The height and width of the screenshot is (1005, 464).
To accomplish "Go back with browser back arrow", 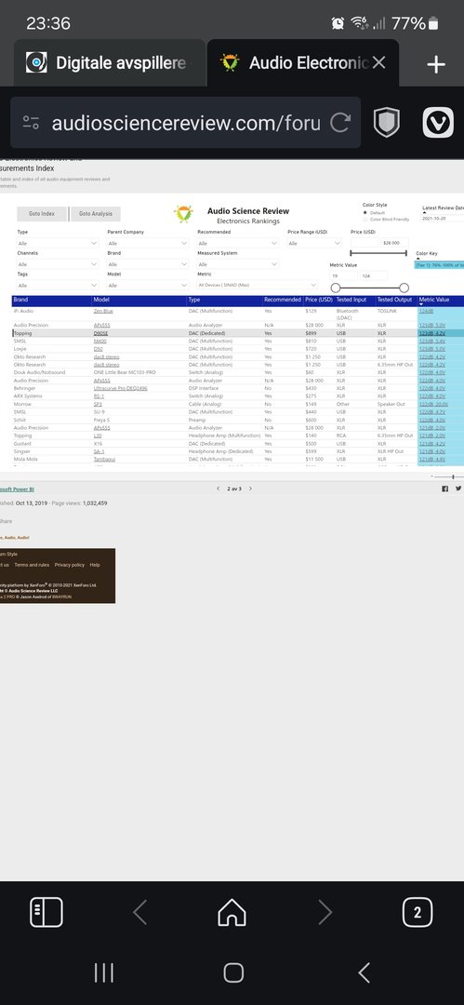I will point(139,912).
